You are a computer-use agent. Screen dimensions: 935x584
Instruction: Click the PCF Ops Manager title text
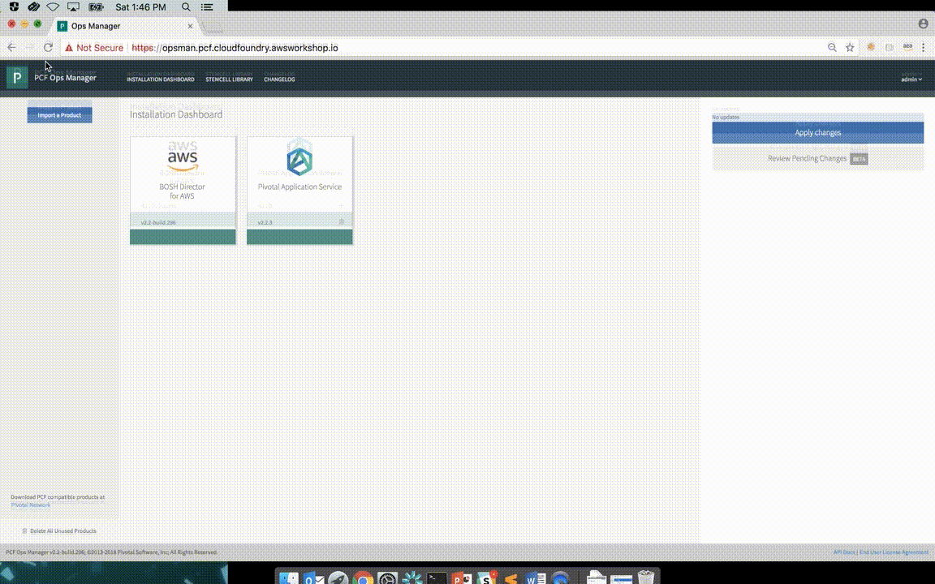[x=65, y=78]
